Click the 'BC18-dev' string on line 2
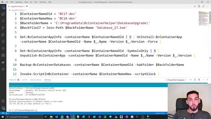This screenshot has height=119, width=211. coord(67,19)
